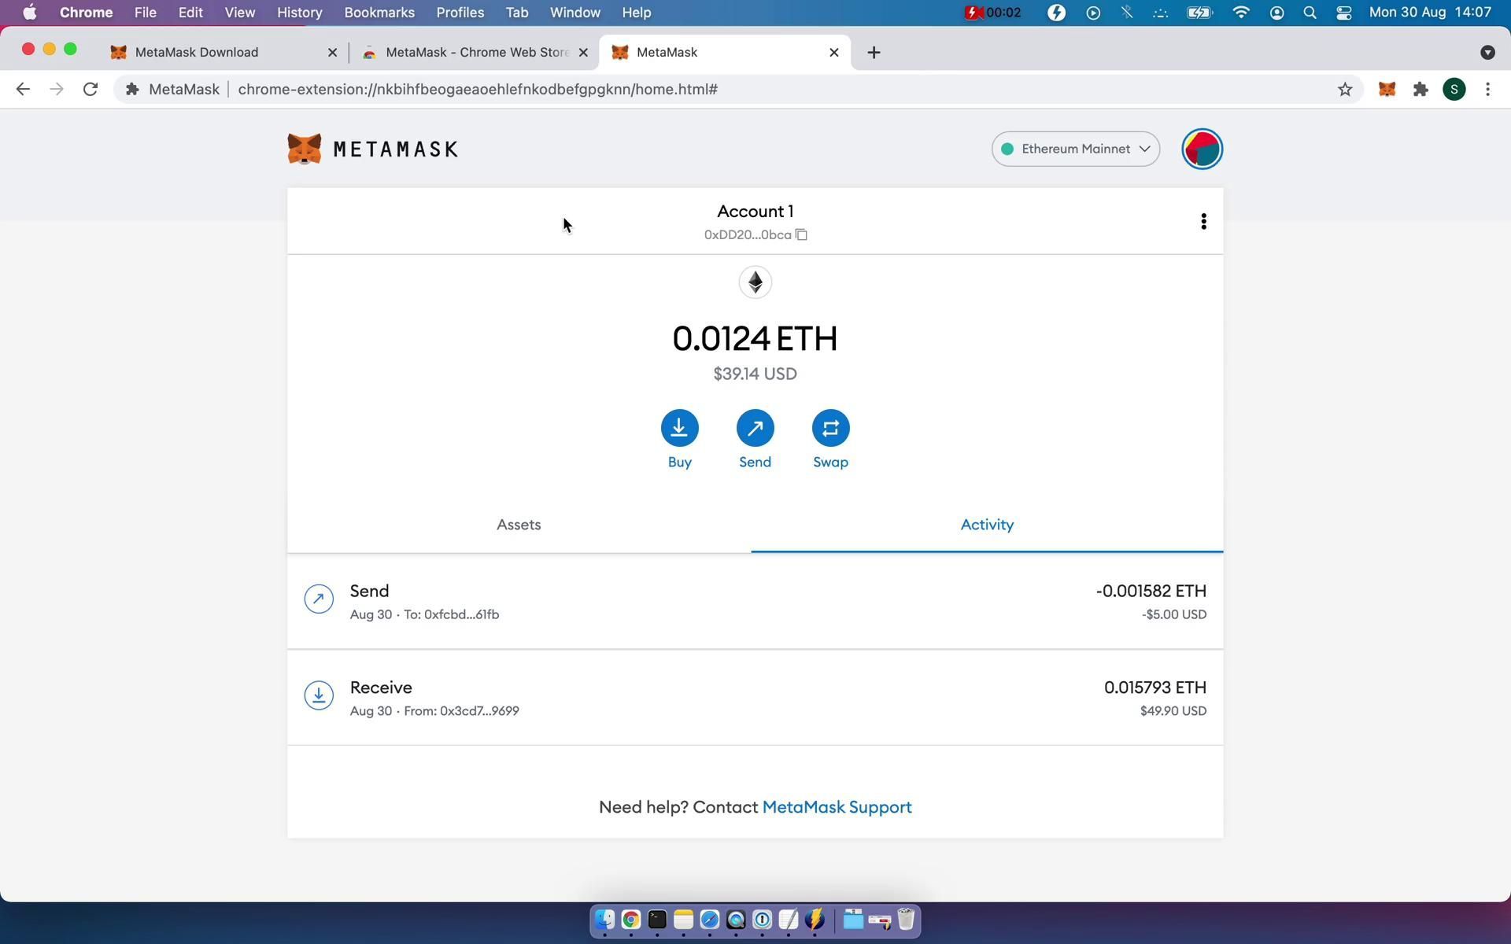This screenshot has width=1511, height=944.
Task: Open the MetaMask extension icon in Chrome toolbar
Action: (1387, 89)
